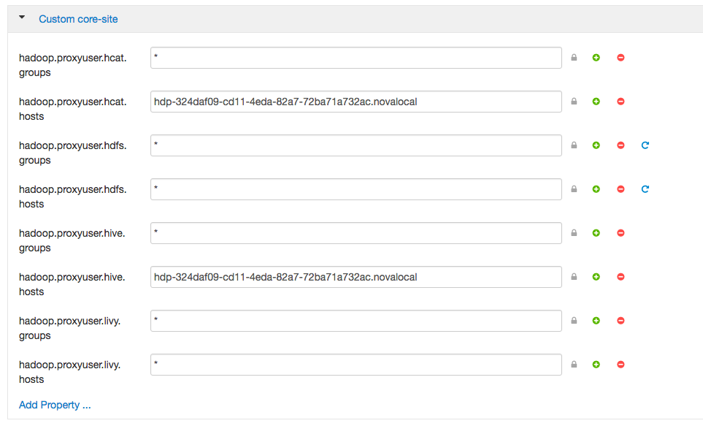Remove the hadoop.proxyuser.hcat.hosts property

point(621,102)
